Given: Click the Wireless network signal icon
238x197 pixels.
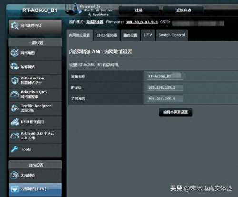Looking at the screenshot, I should pos(15,175).
